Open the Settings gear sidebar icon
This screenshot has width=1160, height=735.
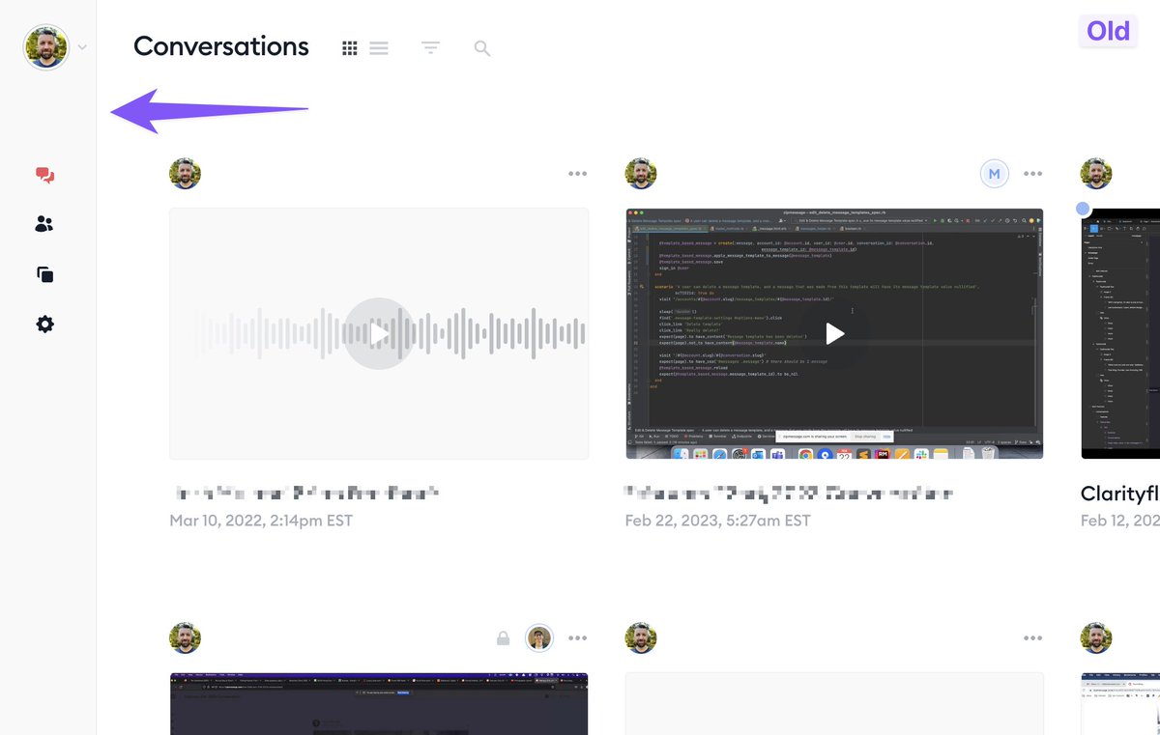[44, 325]
